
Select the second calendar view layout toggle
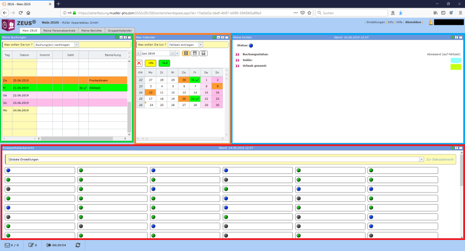coord(194,53)
